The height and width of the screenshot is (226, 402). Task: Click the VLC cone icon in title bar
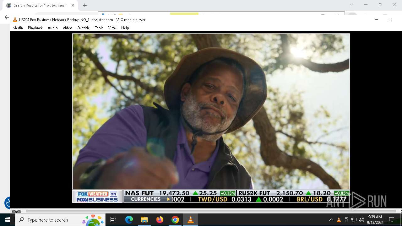[15, 19]
